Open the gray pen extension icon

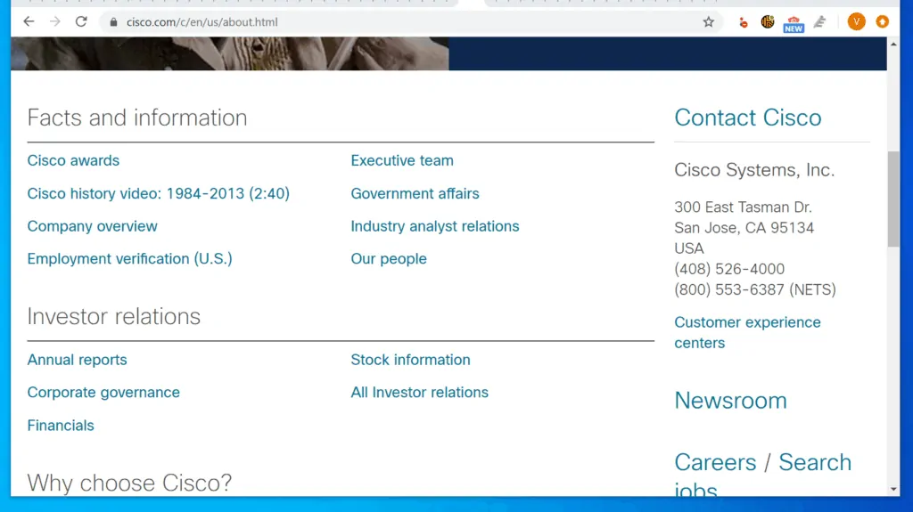click(820, 22)
